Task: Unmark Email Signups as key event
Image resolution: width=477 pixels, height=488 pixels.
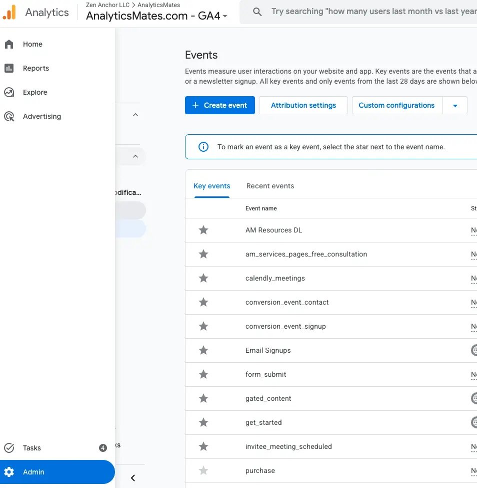Action: click(203, 350)
